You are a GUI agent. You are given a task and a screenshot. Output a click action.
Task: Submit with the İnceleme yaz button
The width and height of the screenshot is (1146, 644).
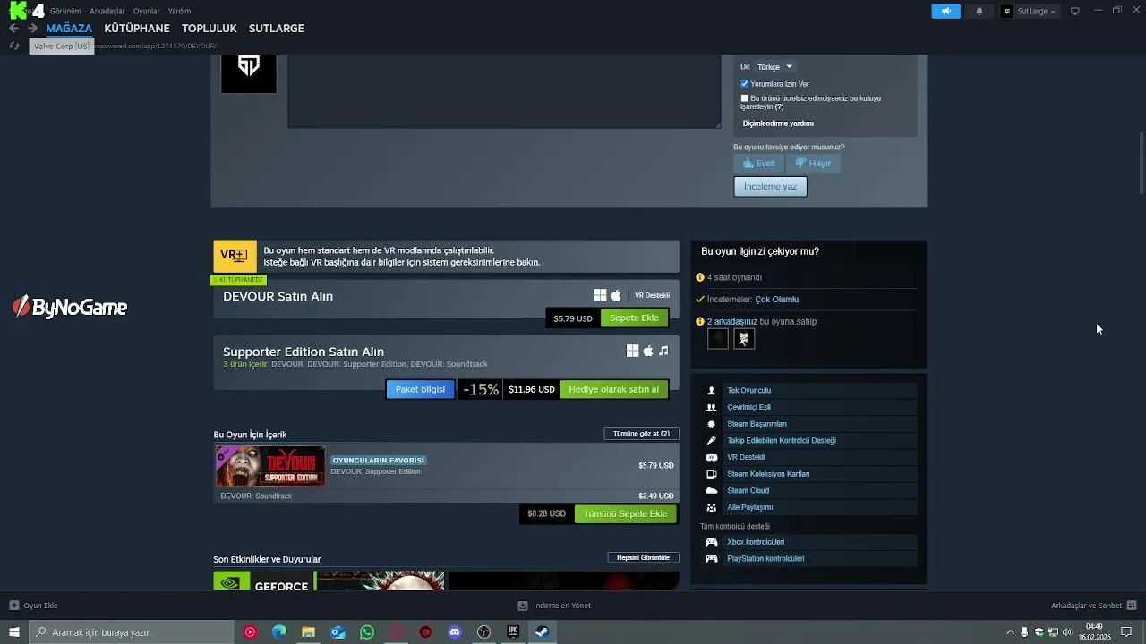770,187
